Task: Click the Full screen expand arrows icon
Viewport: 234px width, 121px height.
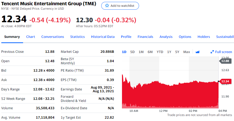Action: point(212,52)
